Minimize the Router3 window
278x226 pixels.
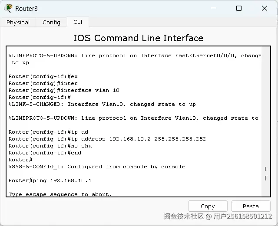point(213,8)
